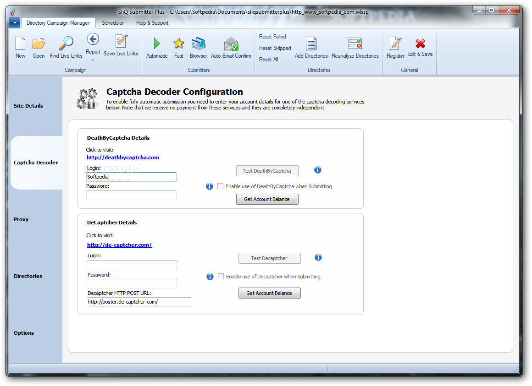Screen dimensions: 532x386
Task: Select Site Details in the sidebar
Action: click(28, 106)
